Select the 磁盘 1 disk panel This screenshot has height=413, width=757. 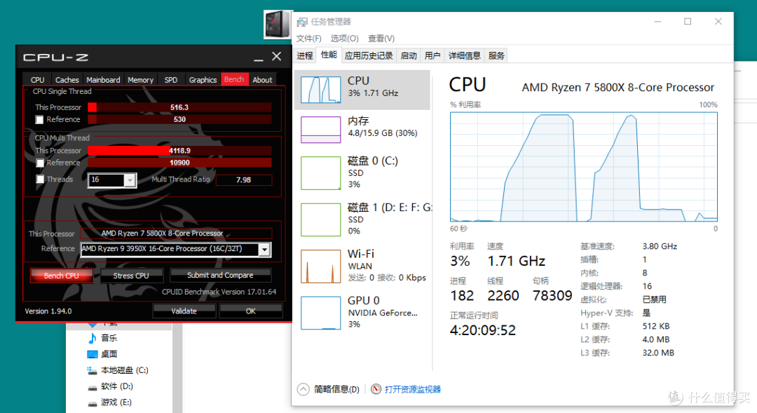(362, 219)
